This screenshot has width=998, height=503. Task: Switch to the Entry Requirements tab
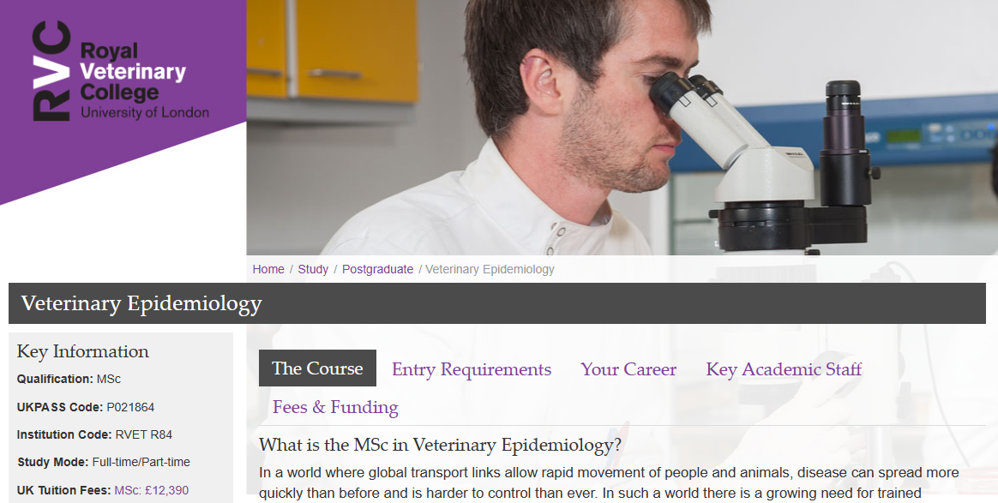pyautogui.click(x=472, y=369)
